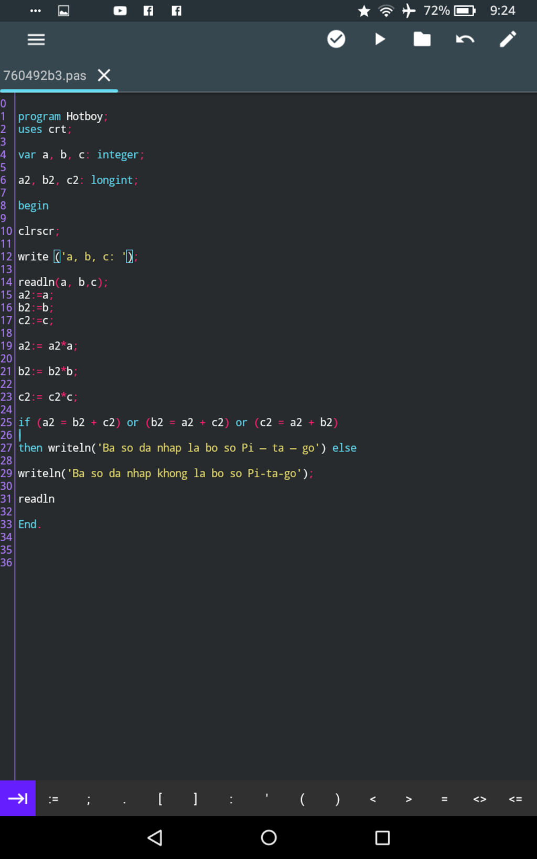Insert the greater-than symbol
The height and width of the screenshot is (859, 537).
[x=409, y=799]
